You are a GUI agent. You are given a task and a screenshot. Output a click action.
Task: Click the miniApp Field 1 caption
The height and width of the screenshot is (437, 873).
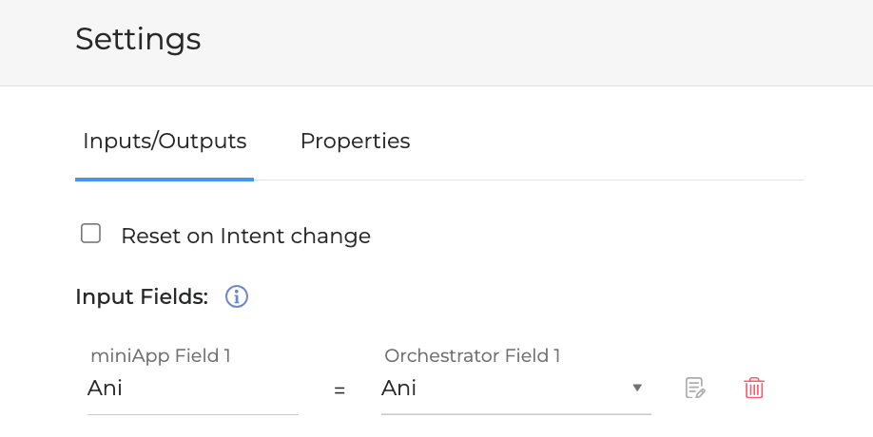(161, 356)
